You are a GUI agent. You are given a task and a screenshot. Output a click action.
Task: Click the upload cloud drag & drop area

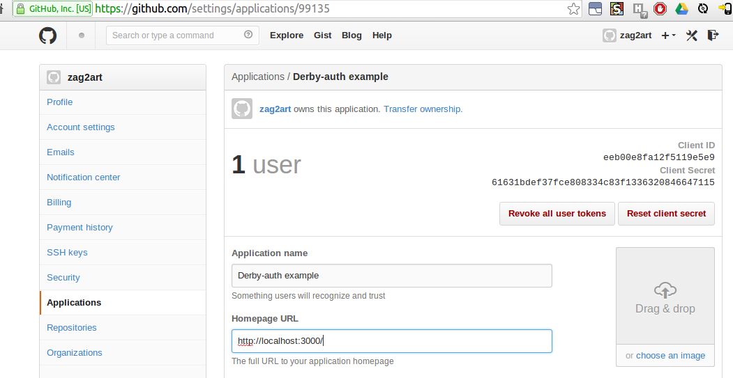[665, 296]
